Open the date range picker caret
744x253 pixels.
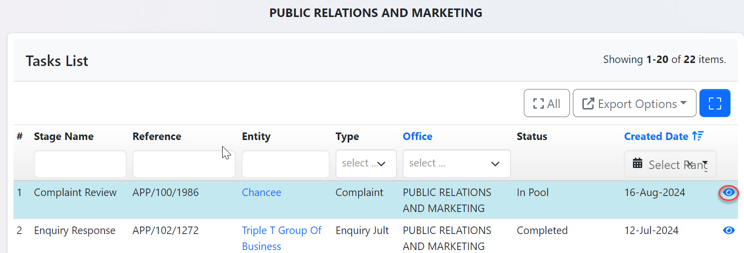[705, 163]
